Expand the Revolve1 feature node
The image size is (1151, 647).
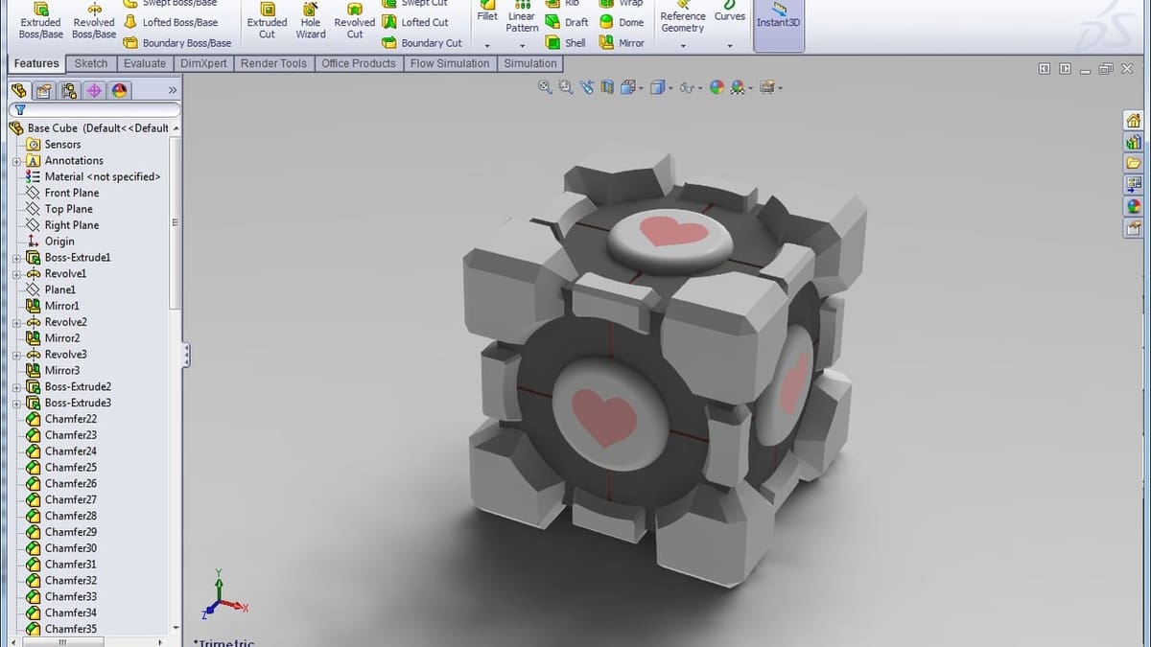coord(16,274)
